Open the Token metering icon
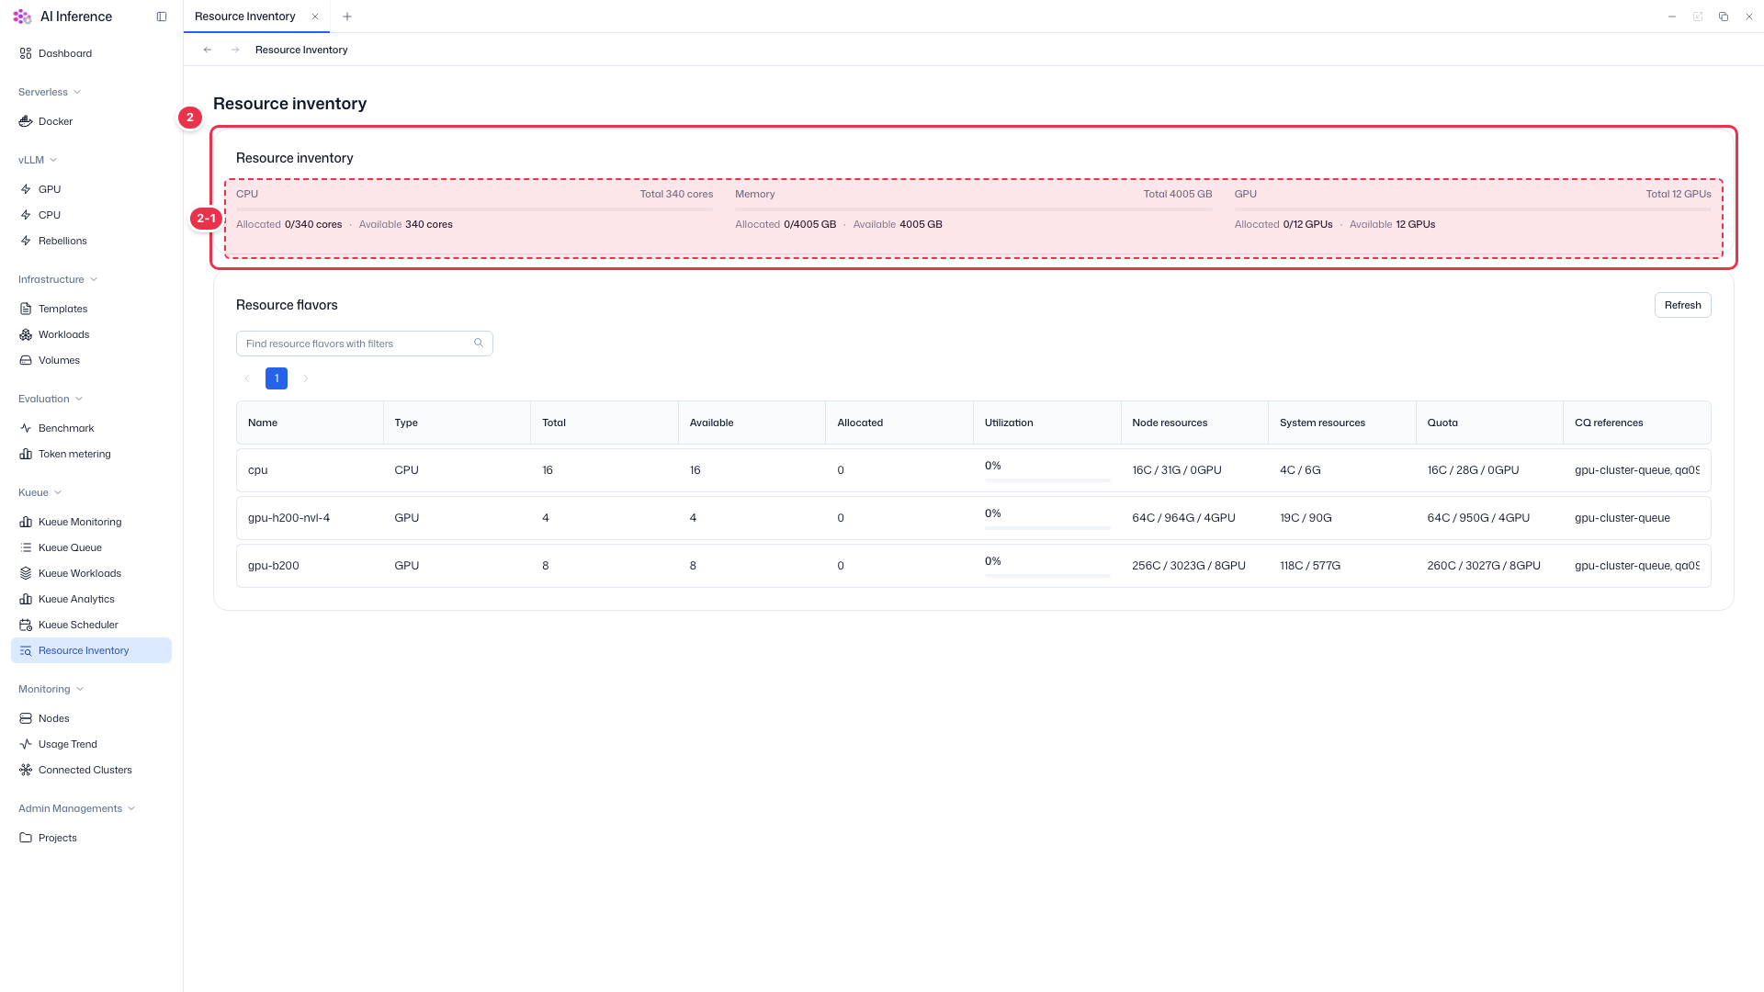The image size is (1764, 992). (26, 454)
